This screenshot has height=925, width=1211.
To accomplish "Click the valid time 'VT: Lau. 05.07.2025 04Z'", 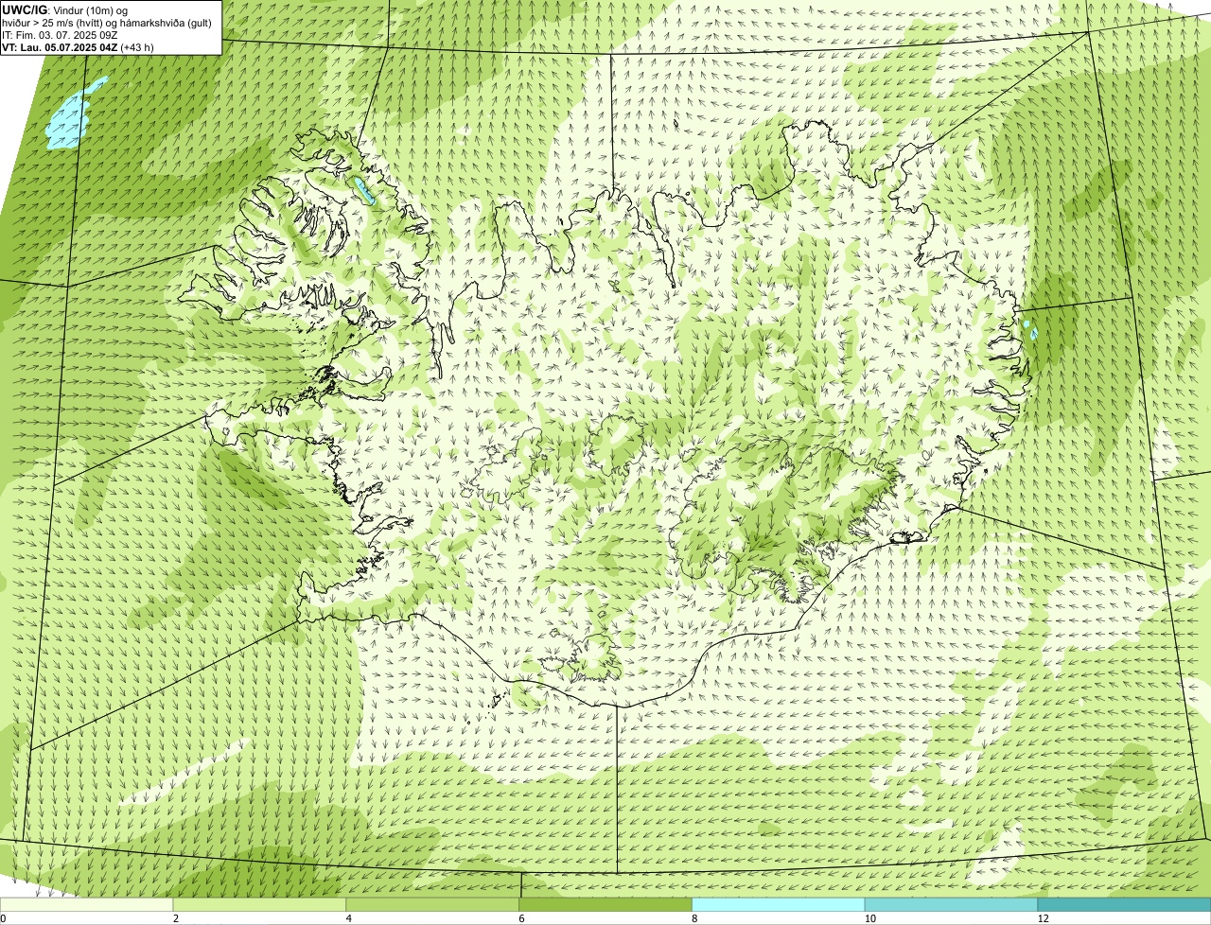I will coord(60,46).
